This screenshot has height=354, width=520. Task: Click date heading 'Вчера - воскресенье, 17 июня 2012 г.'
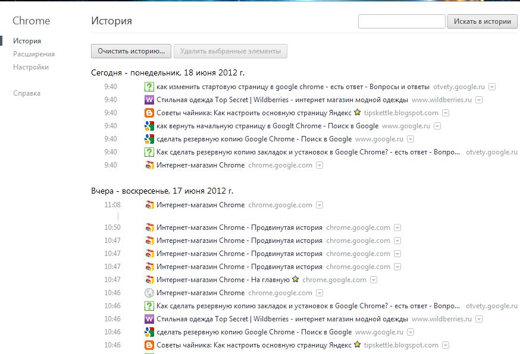click(x=162, y=191)
